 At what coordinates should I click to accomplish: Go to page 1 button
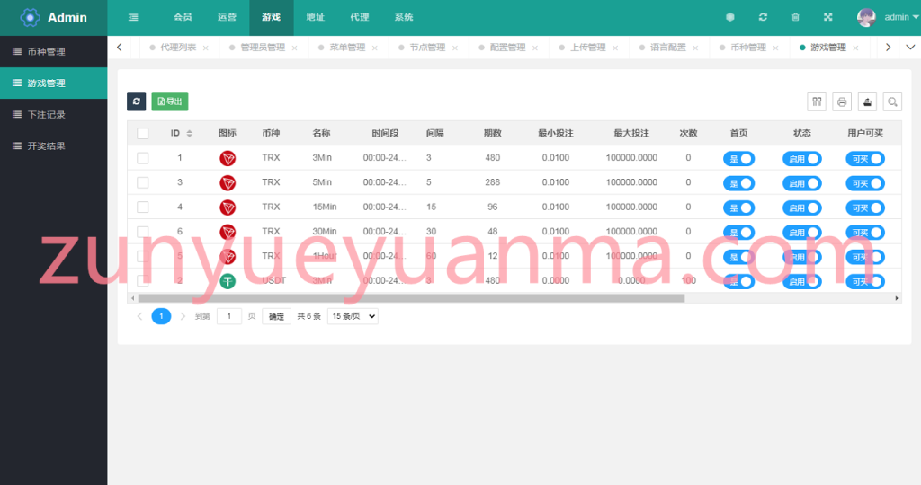pyautogui.click(x=161, y=316)
